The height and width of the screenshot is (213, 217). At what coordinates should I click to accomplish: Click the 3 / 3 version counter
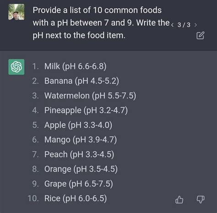click(x=184, y=25)
